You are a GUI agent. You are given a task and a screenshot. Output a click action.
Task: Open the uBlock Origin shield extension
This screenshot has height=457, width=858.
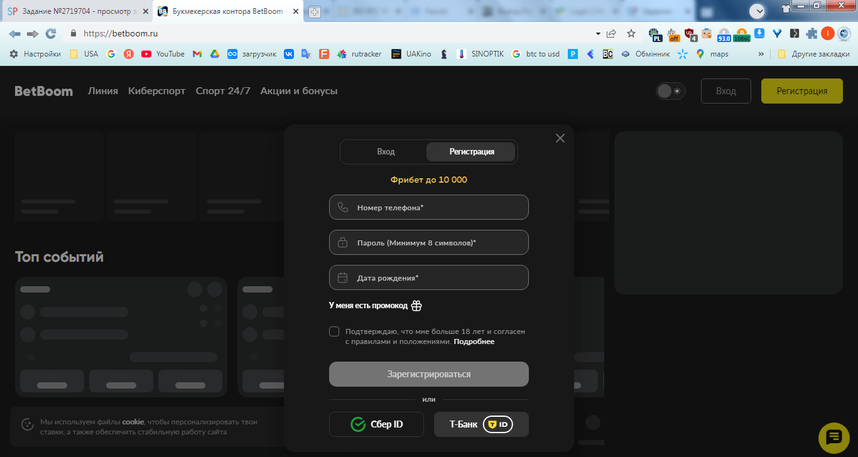(690, 35)
